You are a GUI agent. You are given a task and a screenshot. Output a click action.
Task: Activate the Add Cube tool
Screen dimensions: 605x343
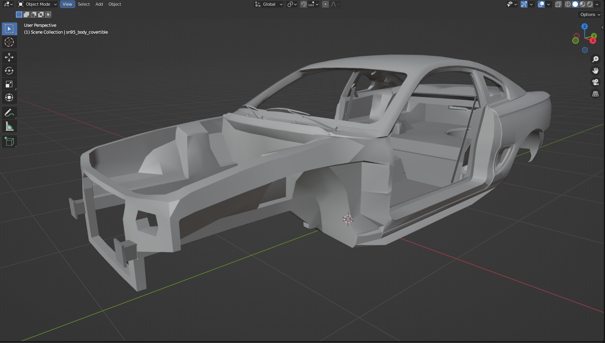tap(9, 142)
